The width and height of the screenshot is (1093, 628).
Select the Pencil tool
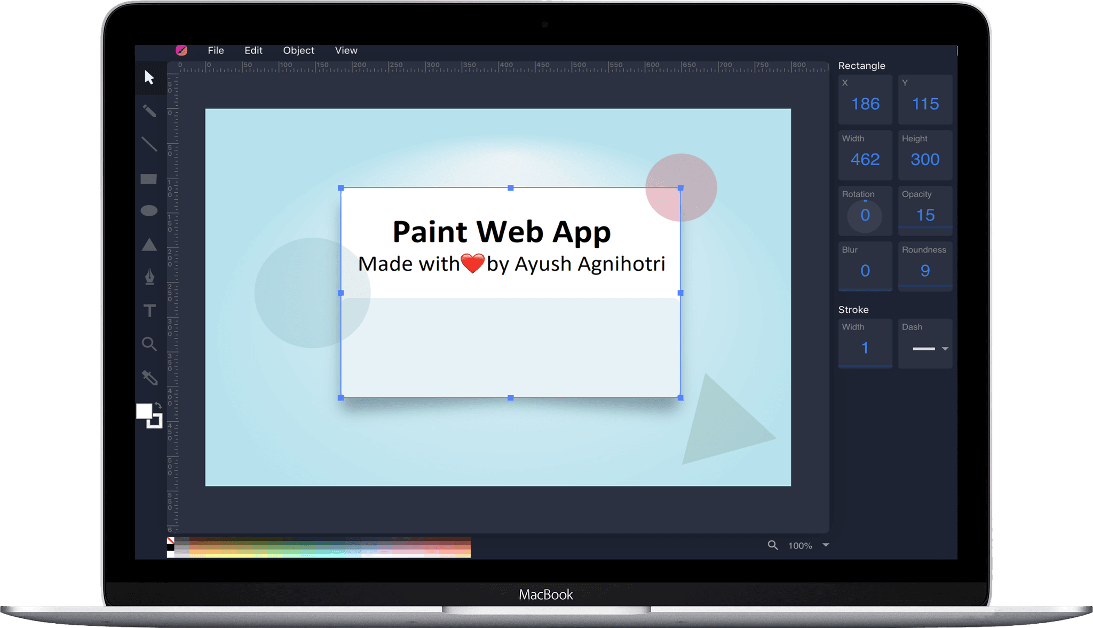[x=149, y=111]
